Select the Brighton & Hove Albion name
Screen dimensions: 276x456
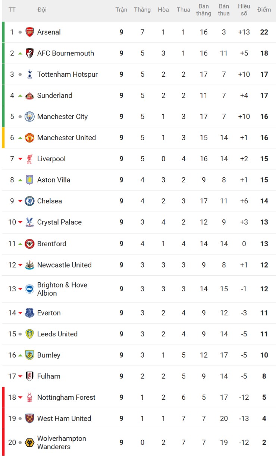pos(62,289)
